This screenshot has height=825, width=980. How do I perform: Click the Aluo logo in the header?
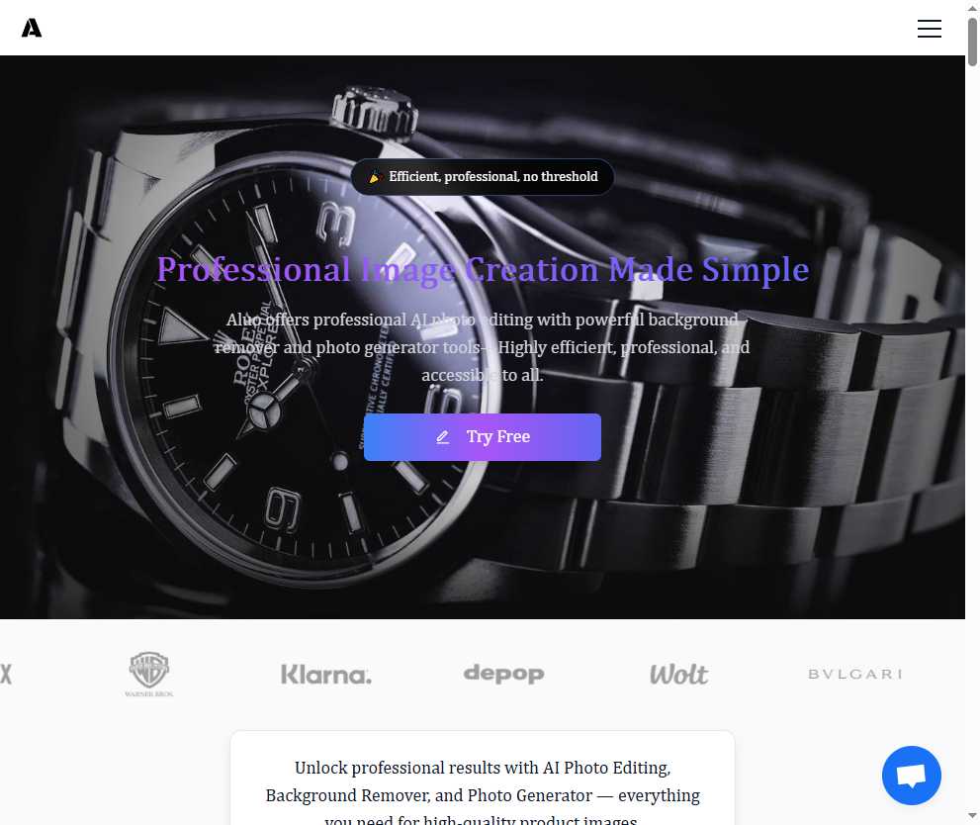coord(32,28)
